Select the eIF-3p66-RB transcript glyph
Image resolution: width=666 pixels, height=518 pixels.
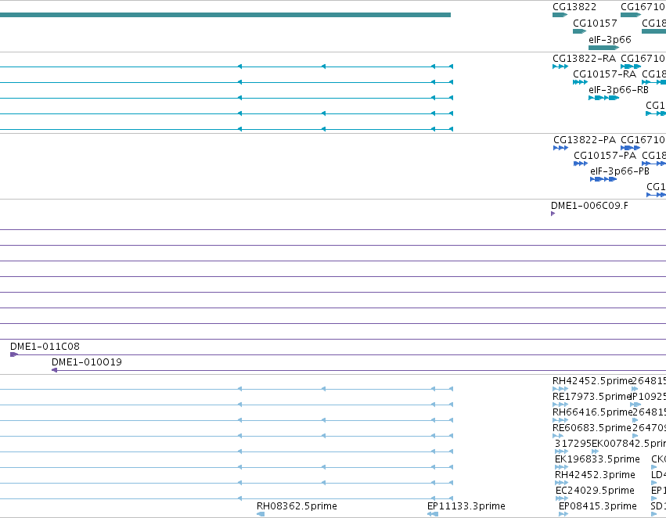tap(603, 98)
